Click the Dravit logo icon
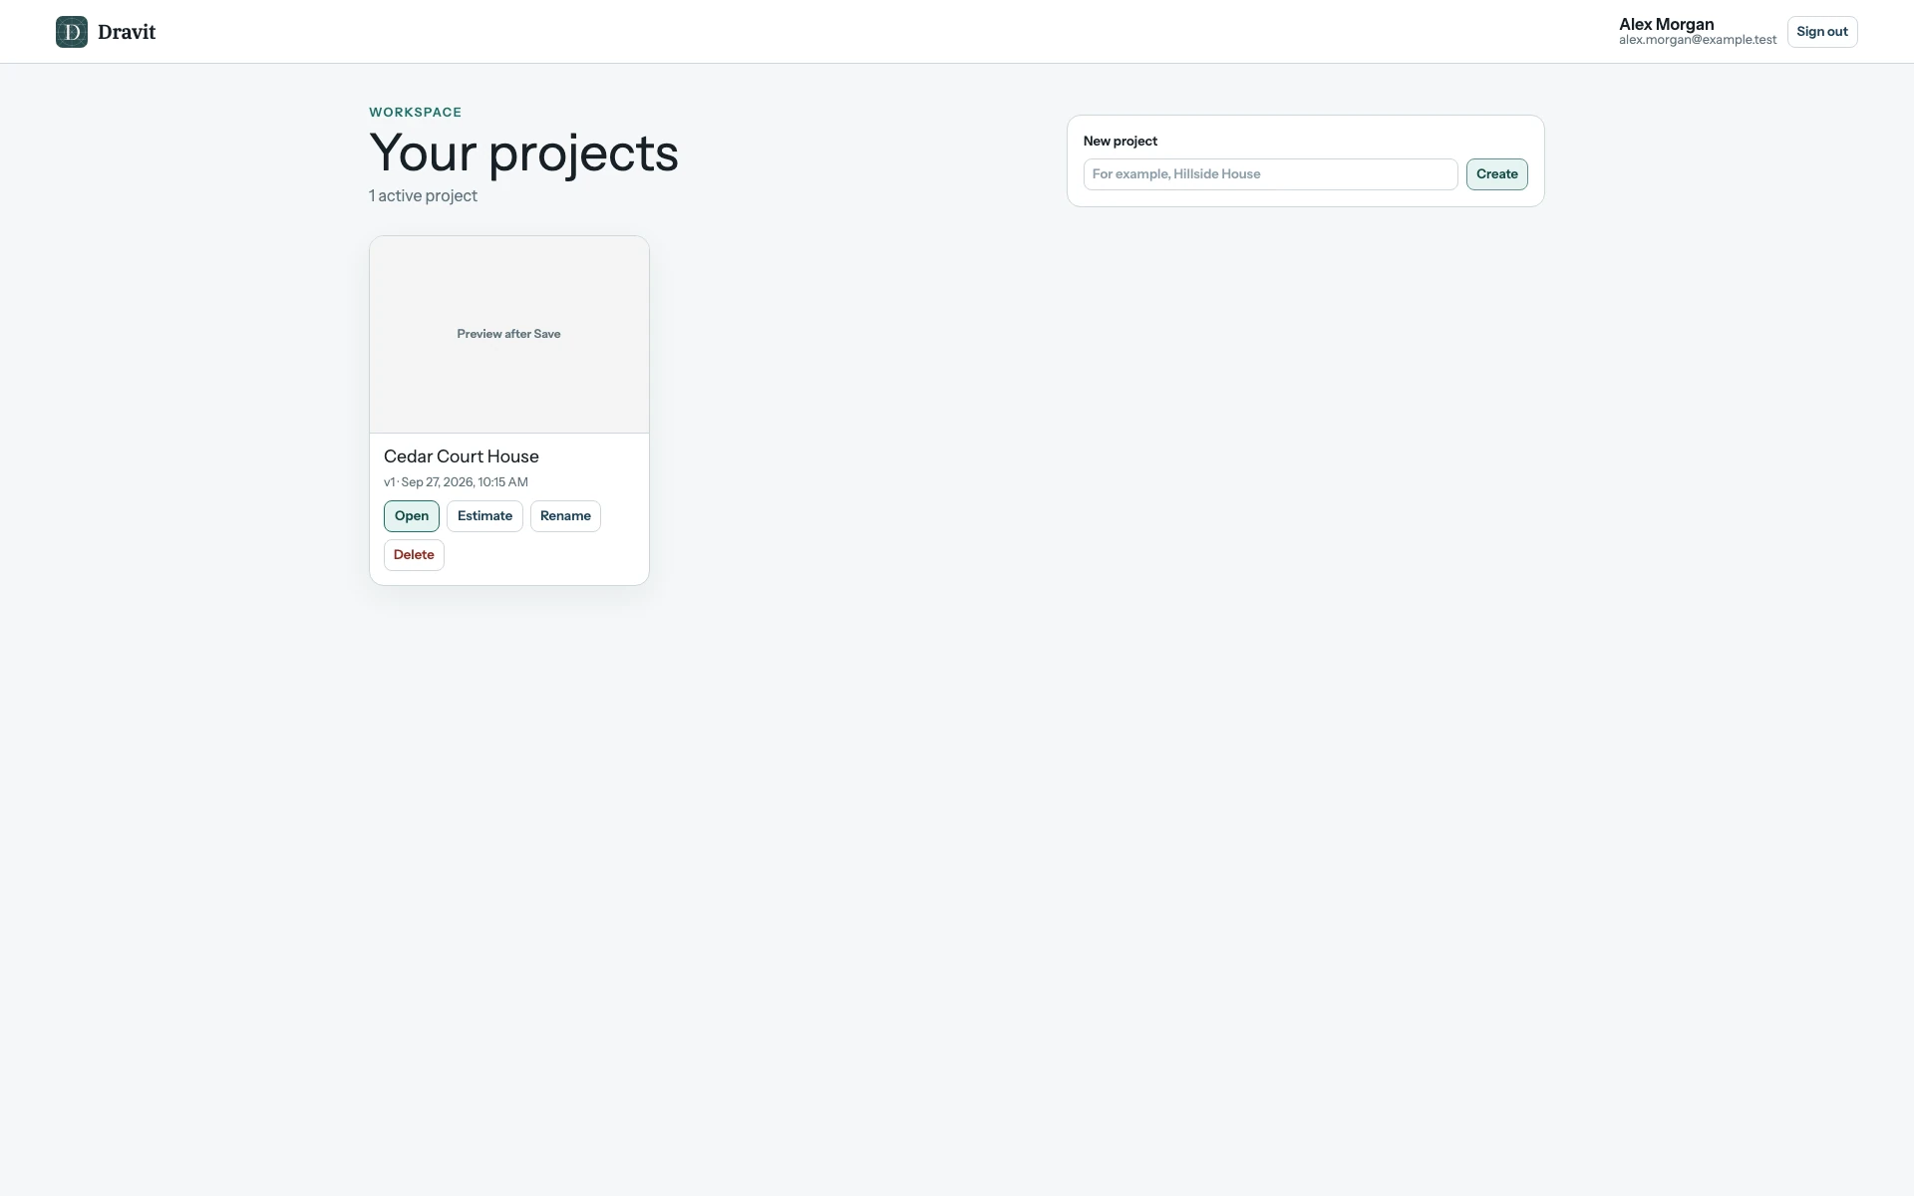1914x1196 pixels. click(x=72, y=32)
